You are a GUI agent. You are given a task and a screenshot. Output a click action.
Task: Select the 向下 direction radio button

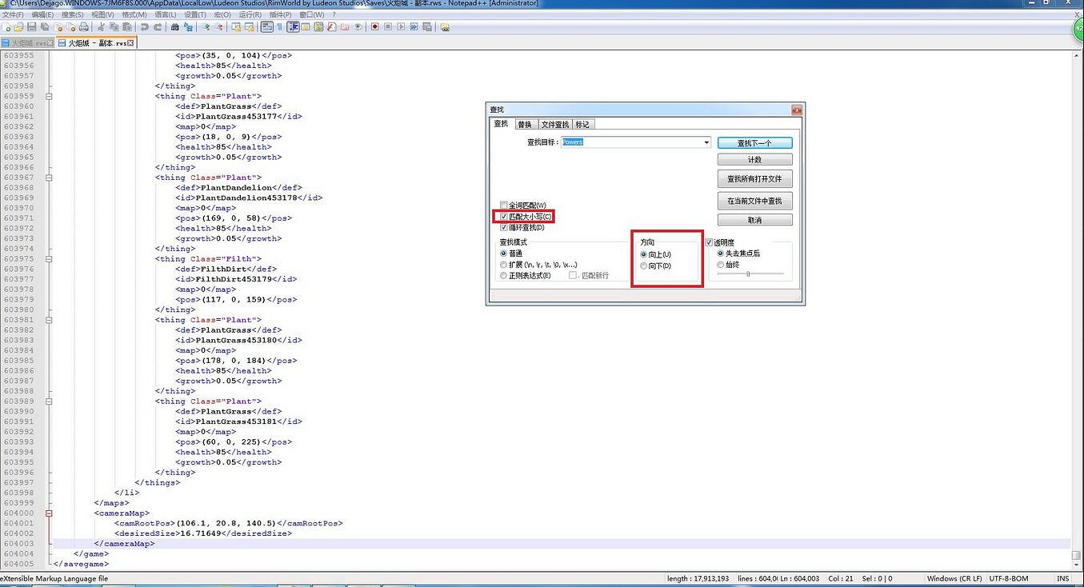[644, 266]
